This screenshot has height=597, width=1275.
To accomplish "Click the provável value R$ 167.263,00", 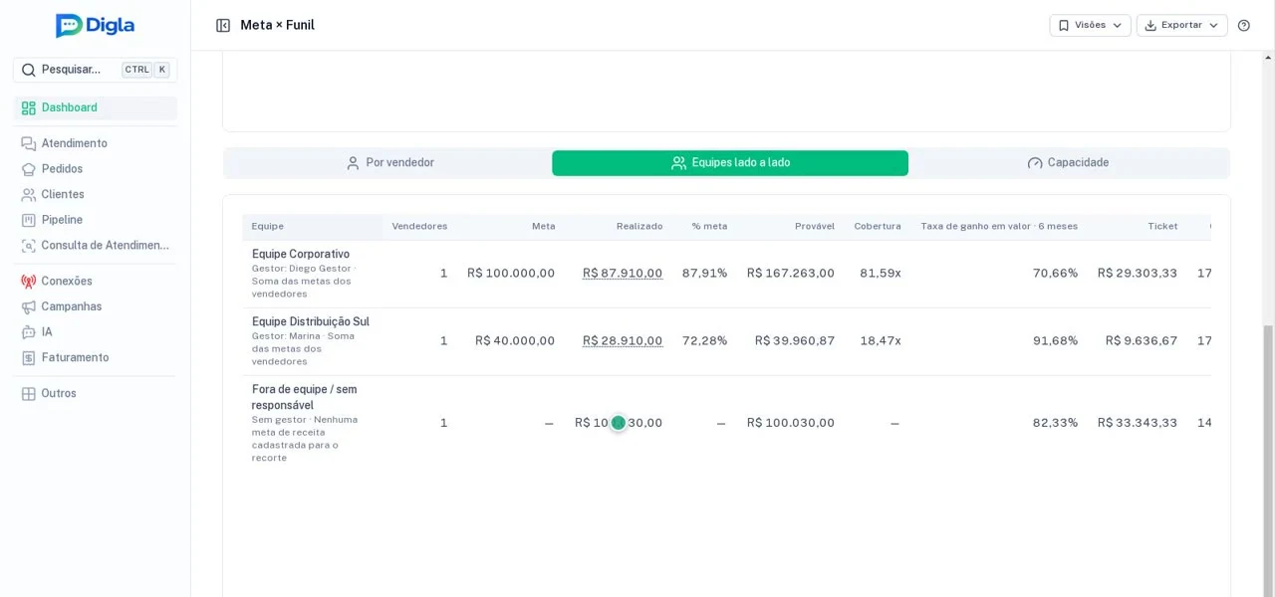I will [791, 274].
